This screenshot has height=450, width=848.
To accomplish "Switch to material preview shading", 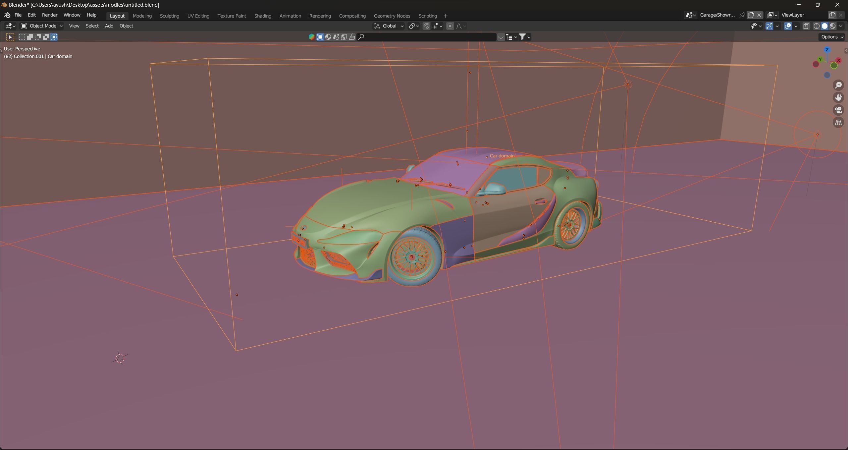I will pyautogui.click(x=832, y=26).
